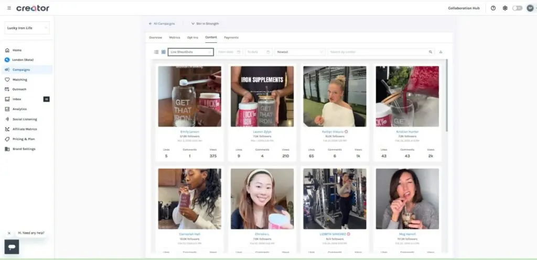The height and width of the screenshot is (260, 537).
Task: Open the Live ShoutOuts content type dropdown
Action: pos(190,52)
